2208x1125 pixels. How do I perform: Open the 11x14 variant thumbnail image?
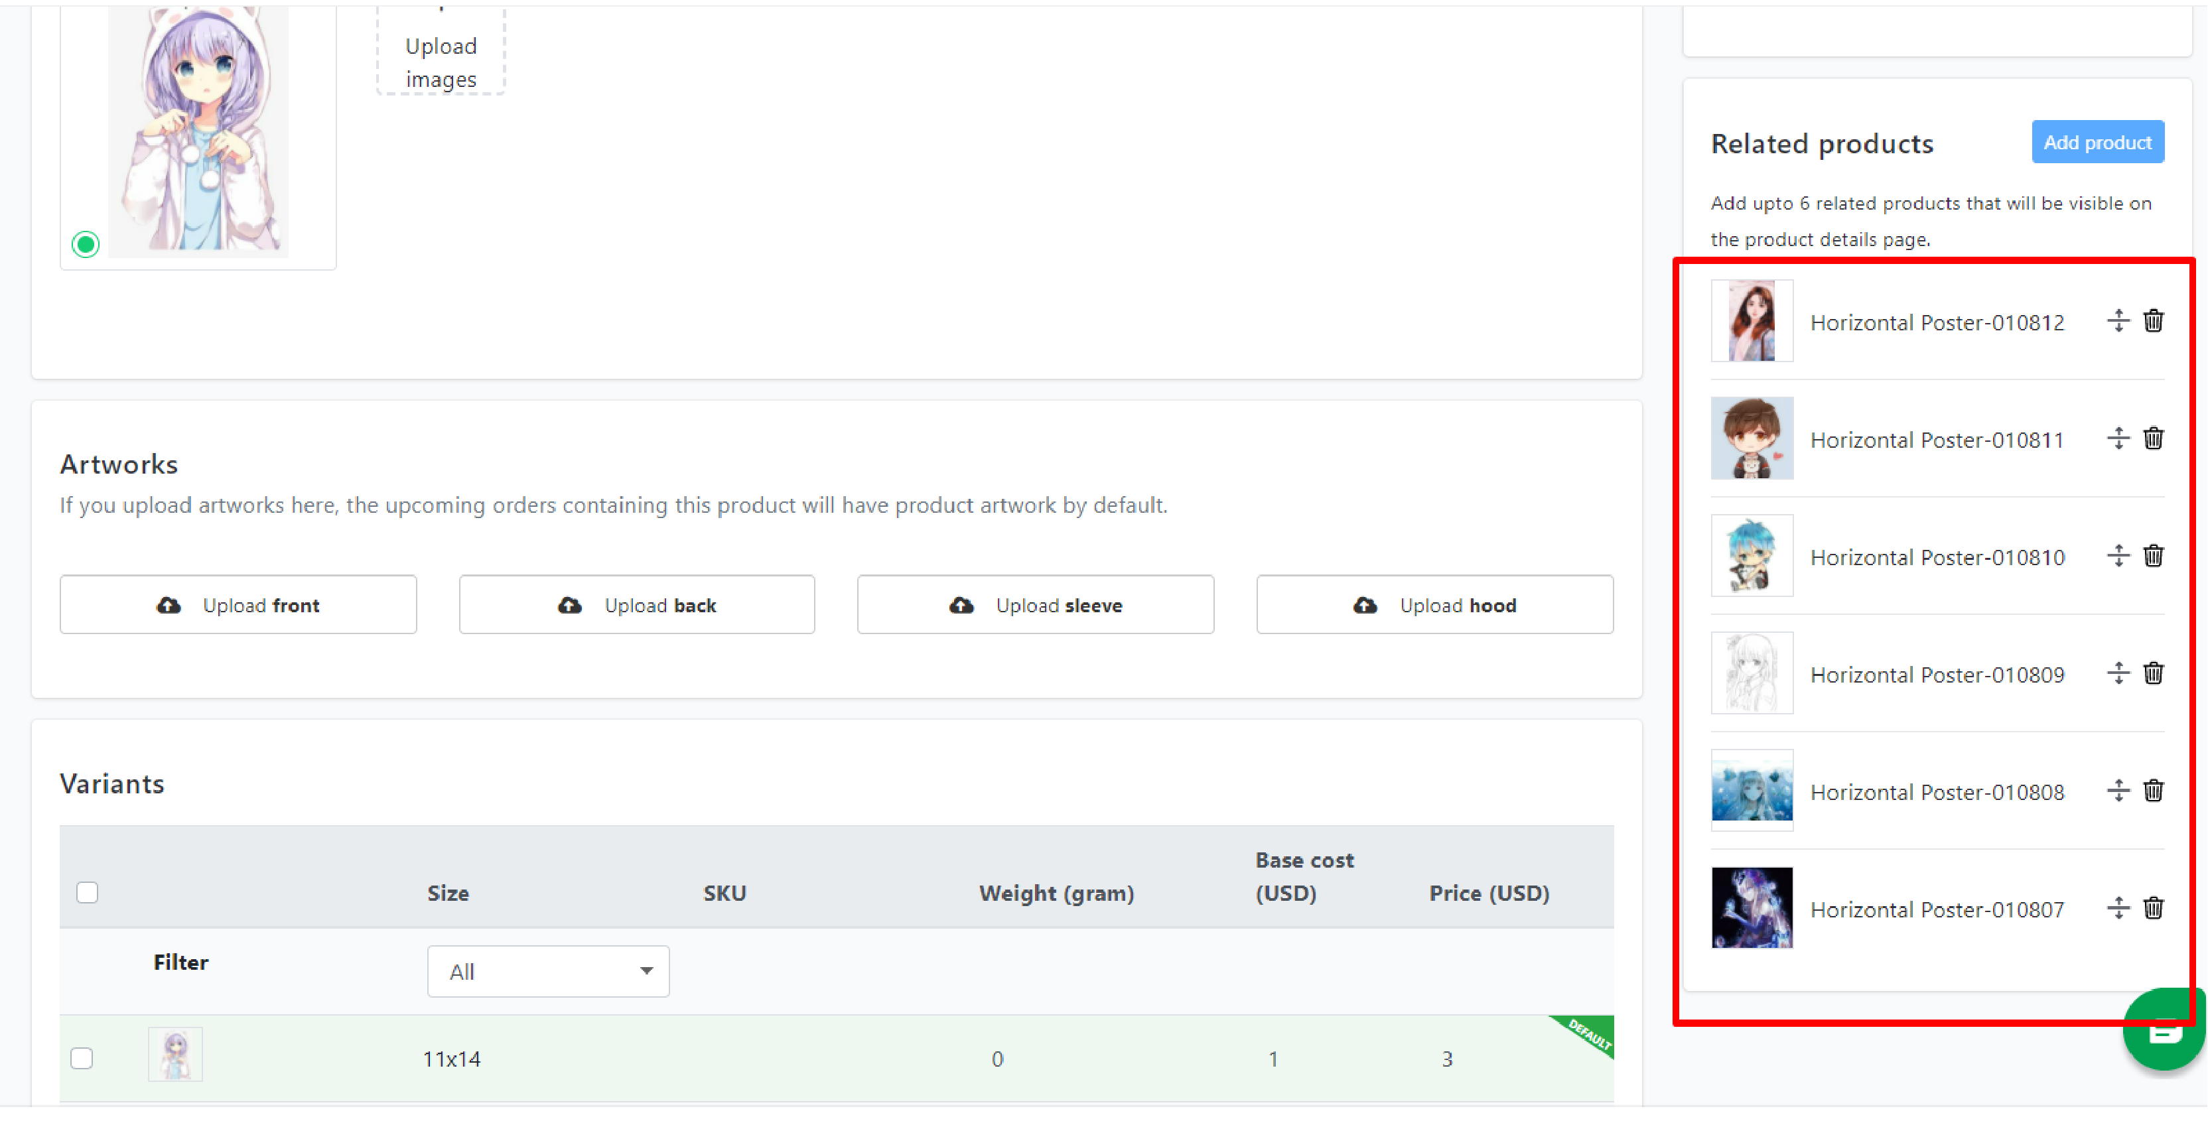point(176,1054)
